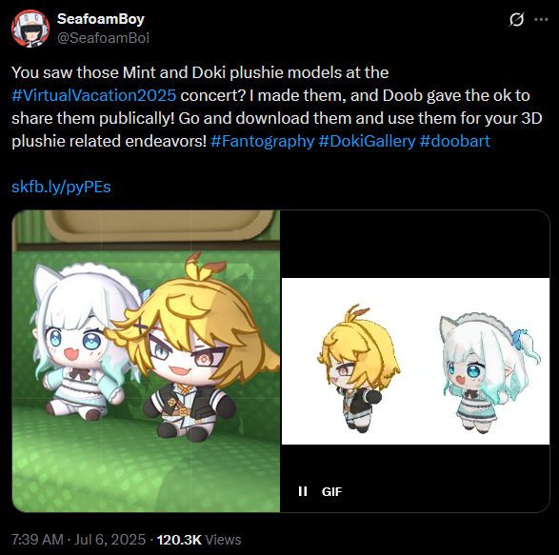
Task: Click the SeafoamBoy display name
Action: pyautogui.click(x=101, y=19)
